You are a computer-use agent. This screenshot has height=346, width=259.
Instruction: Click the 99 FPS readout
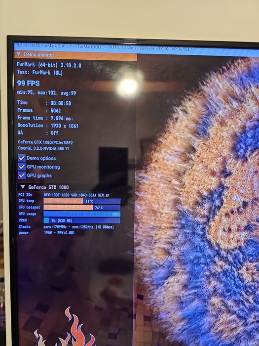point(29,83)
